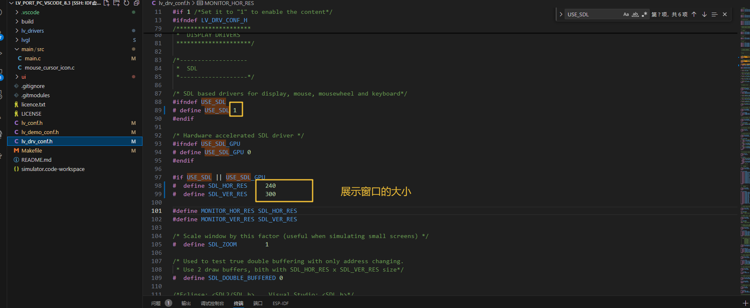
Task: Click the find in selection icon
Action: point(714,14)
